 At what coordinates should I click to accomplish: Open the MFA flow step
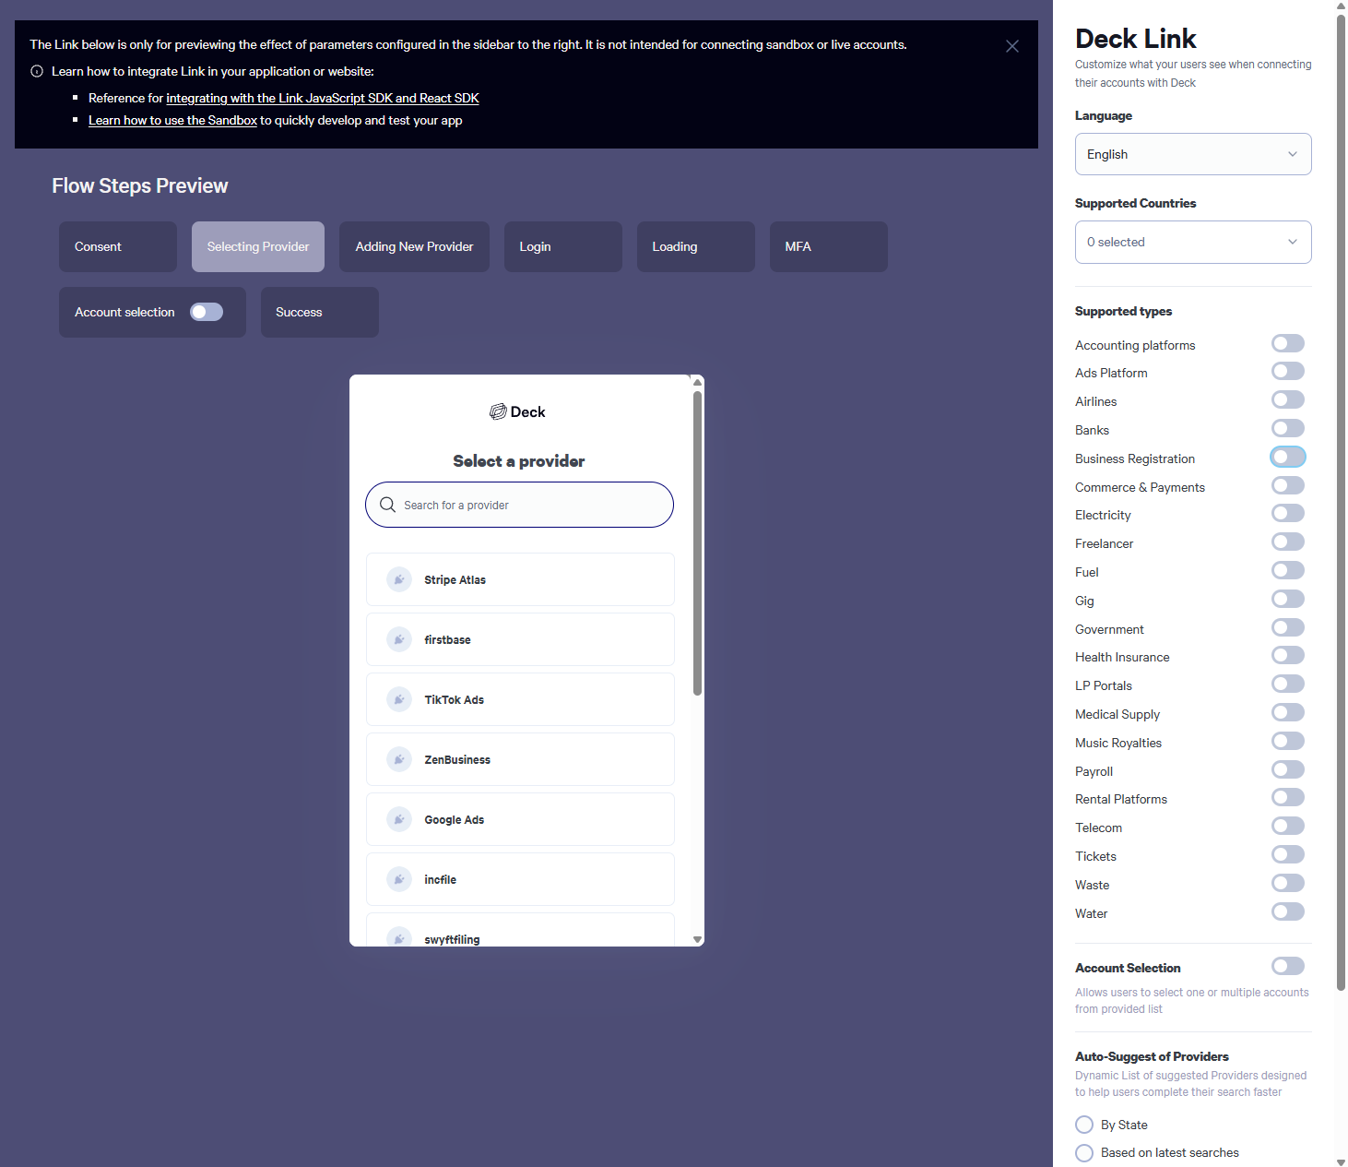pyautogui.click(x=829, y=246)
